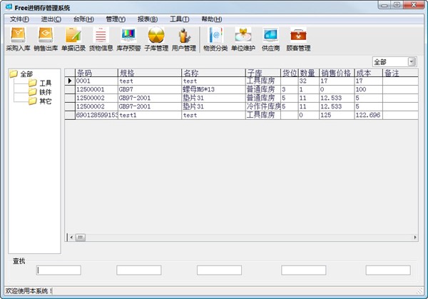Click the 供应商 supplier icon

(270, 39)
